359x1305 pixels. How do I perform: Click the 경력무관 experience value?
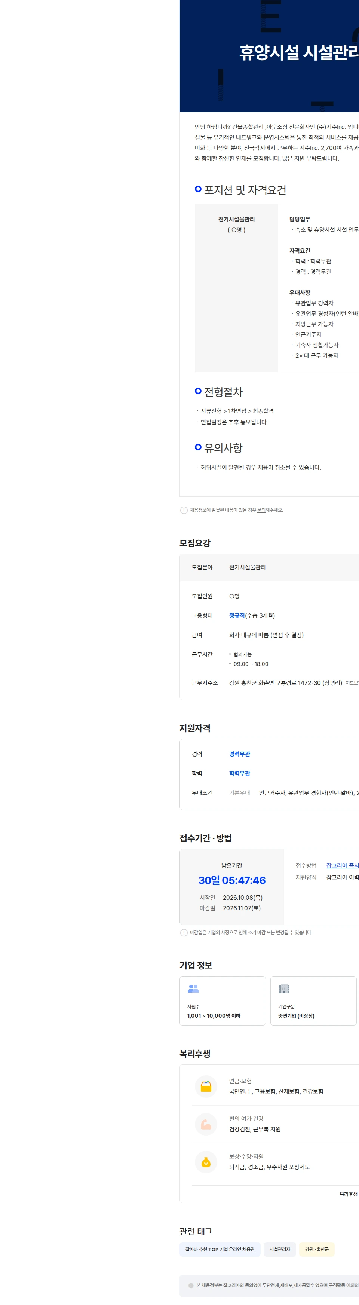[239, 754]
